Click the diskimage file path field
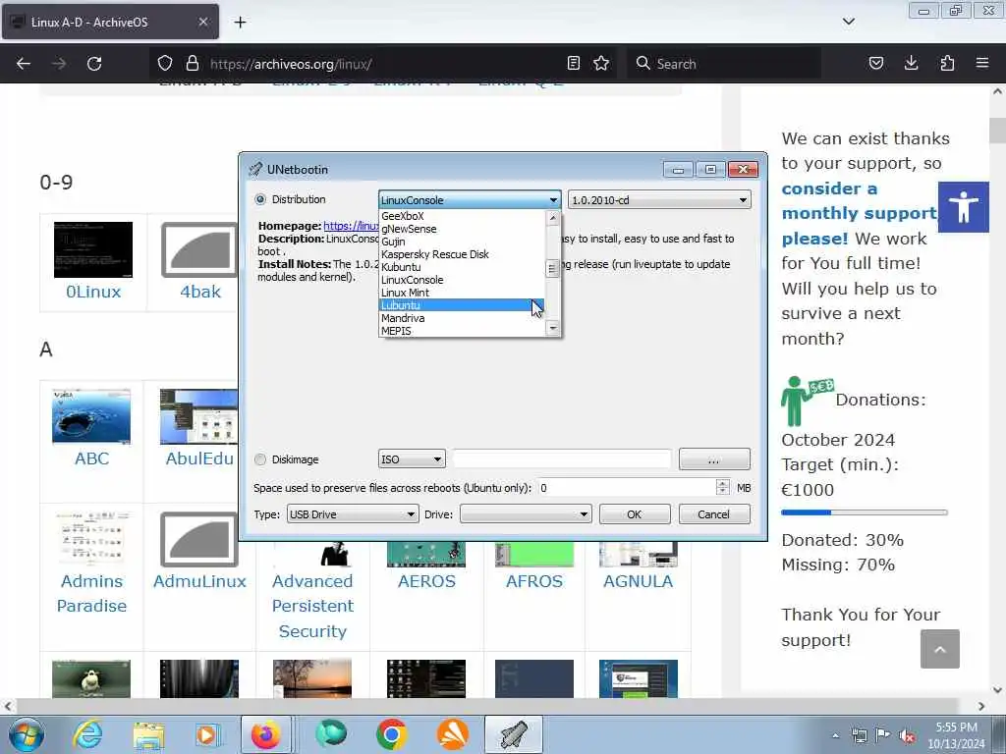Image resolution: width=1006 pixels, height=754 pixels. (562, 459)
